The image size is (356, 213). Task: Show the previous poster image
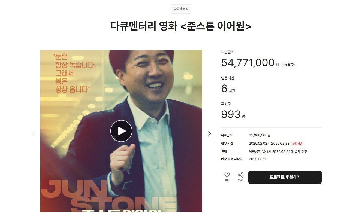tap(33, 133)
